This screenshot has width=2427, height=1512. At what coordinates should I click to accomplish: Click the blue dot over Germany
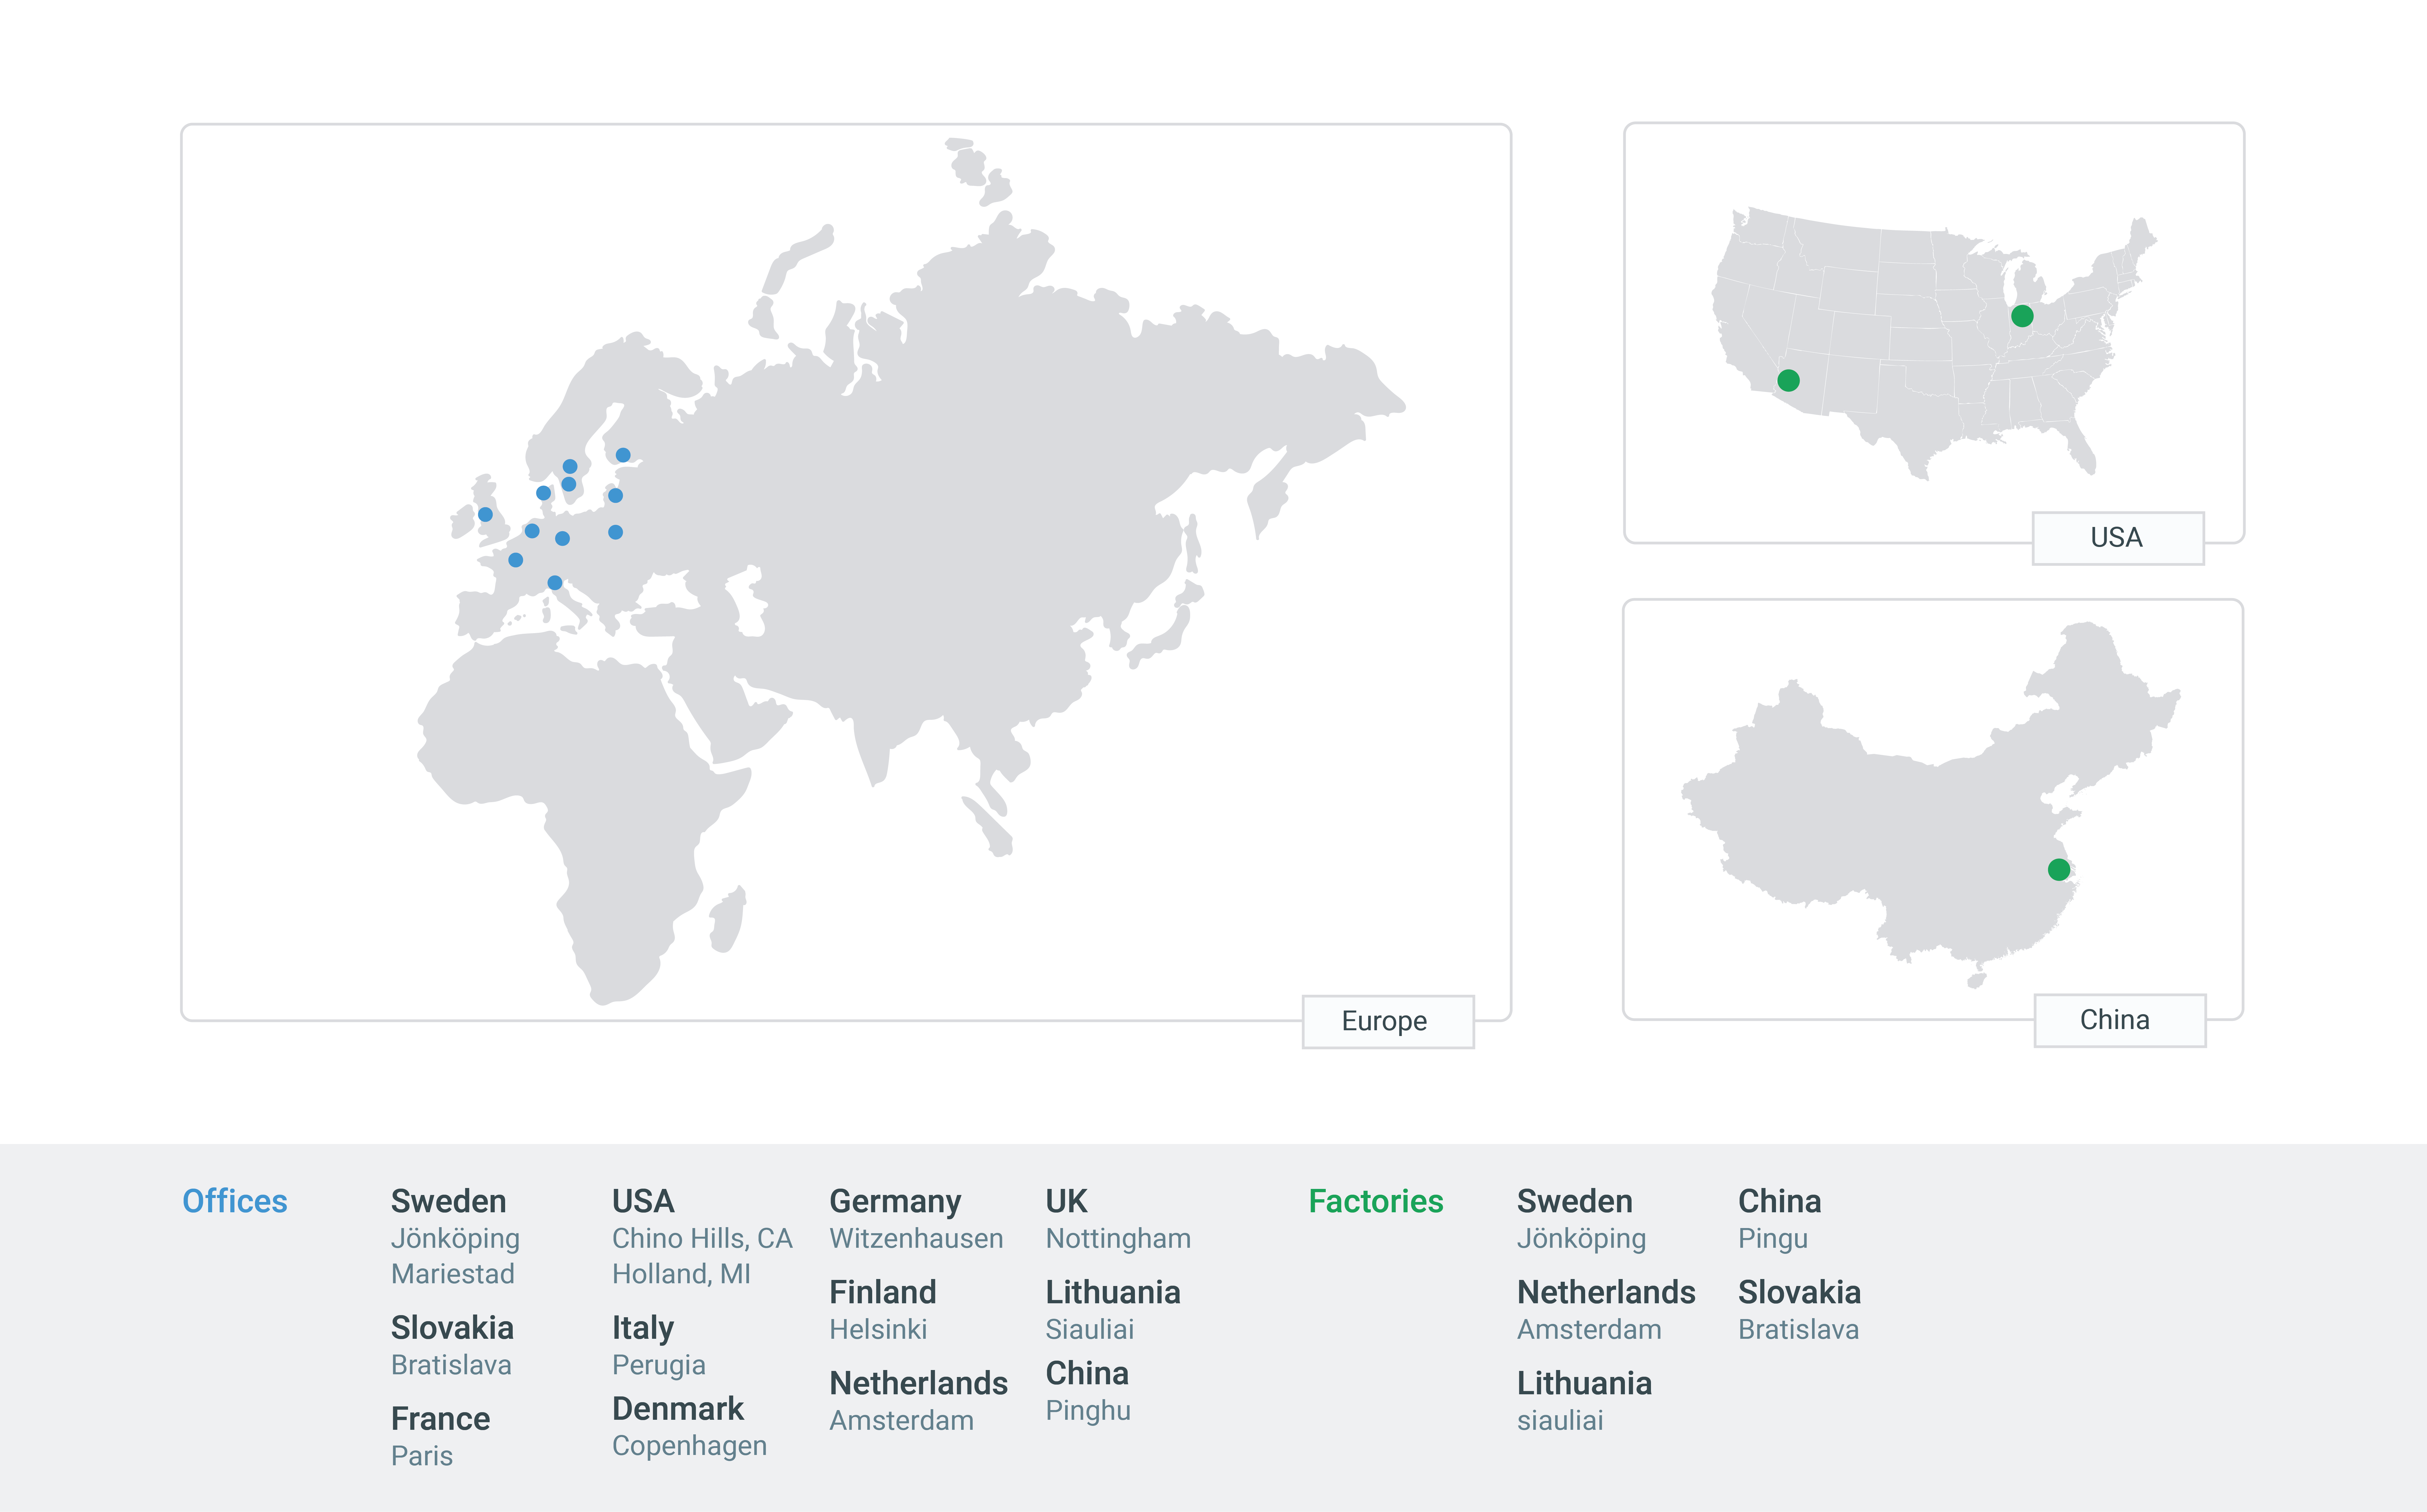pos(562,538)
